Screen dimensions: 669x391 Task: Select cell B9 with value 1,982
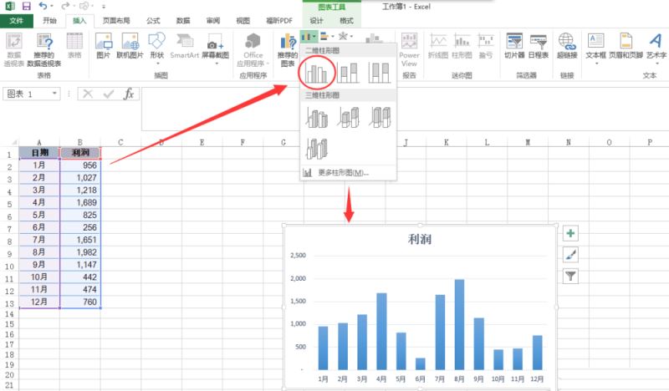click(80, 252)
